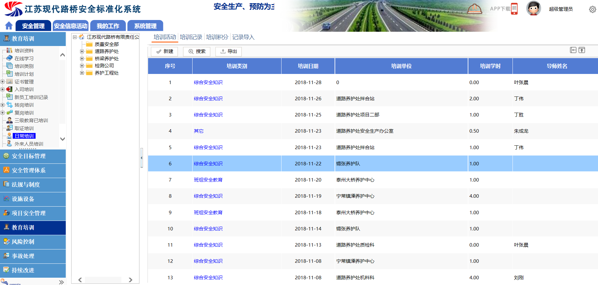This screenshot has width=598, height=285.
Task: Click the safety helmet icon in header
Action: point(474,9)
